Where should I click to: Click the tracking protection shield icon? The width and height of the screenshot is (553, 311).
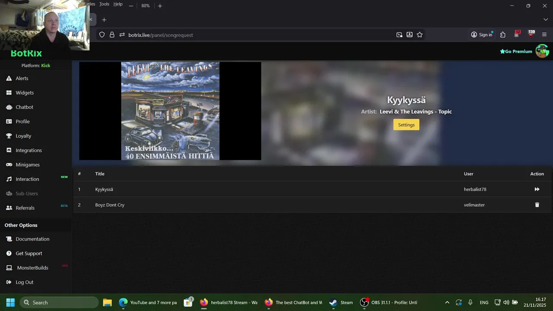coord(102,35)
